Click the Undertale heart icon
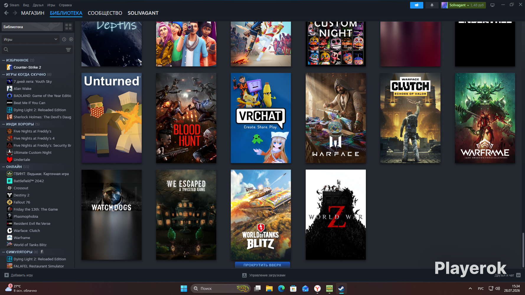Image resolution: width=525 pixels, height=295 pixels. point(9,160)
